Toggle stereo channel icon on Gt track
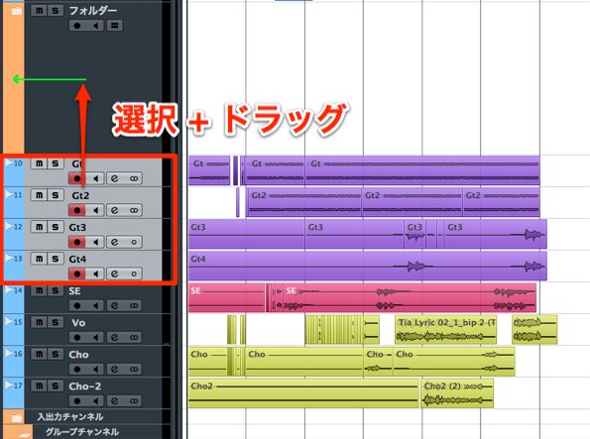The height and width of the screenshot is (439, 590). (x=134, y=178)
